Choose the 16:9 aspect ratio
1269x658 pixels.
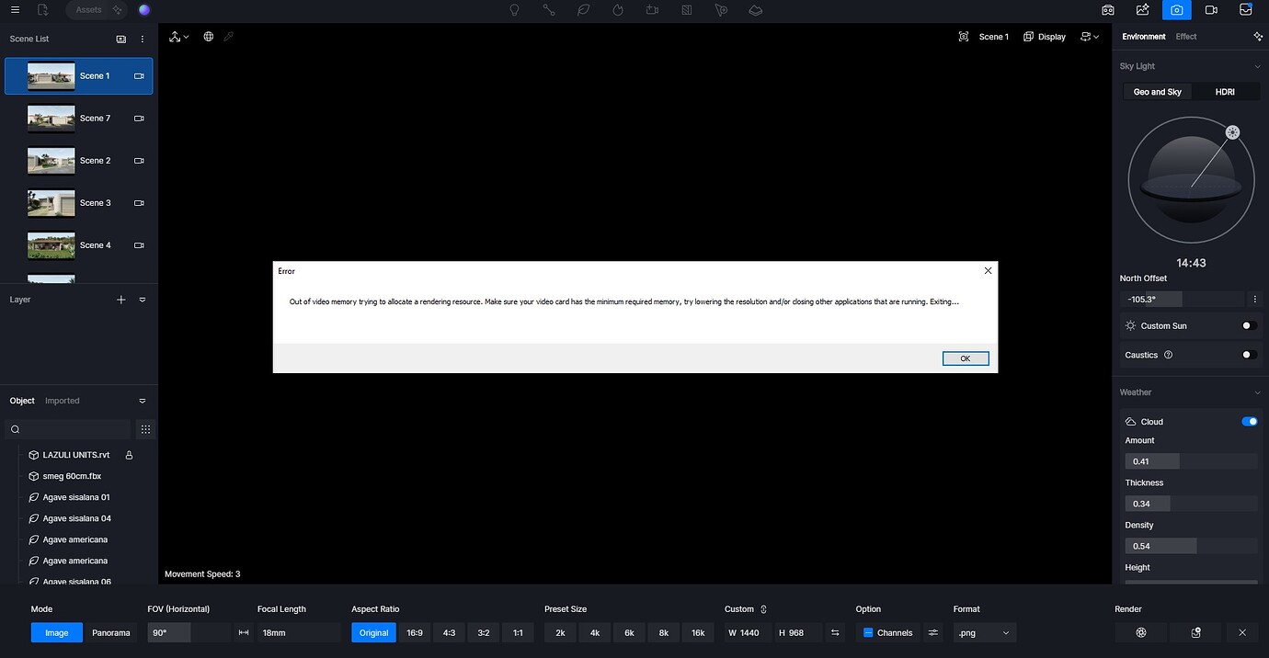click(415, 632)
